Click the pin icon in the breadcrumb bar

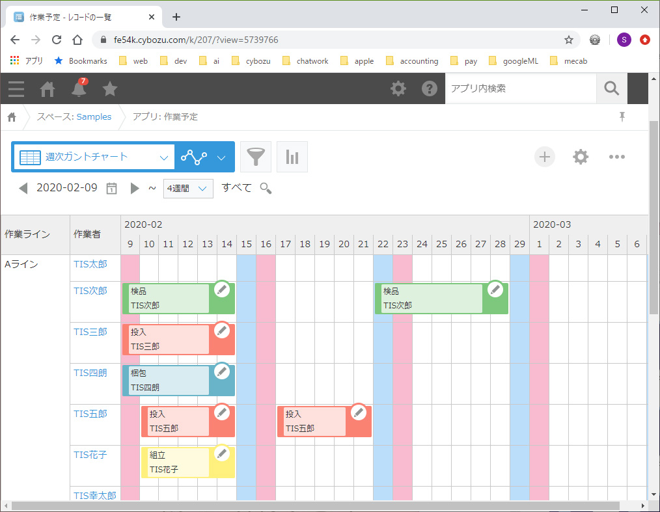pyautogui.click(x=622, y=116)
